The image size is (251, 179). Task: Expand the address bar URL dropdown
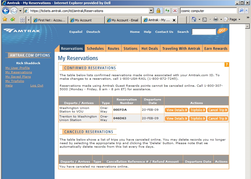[151, 11]
